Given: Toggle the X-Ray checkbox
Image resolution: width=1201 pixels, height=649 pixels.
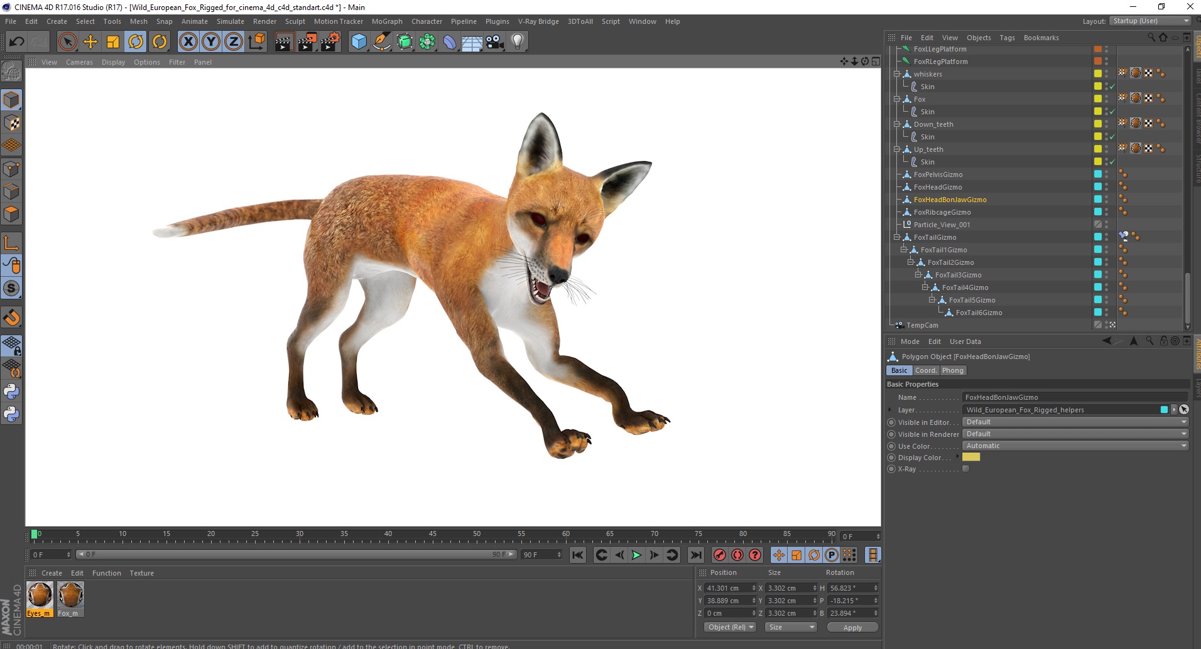Looking at the screenshot, I should (x=966, y=469).
